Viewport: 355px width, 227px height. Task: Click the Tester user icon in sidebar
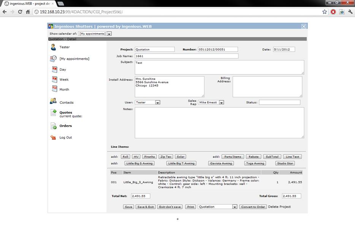click(x=53, y=47)
